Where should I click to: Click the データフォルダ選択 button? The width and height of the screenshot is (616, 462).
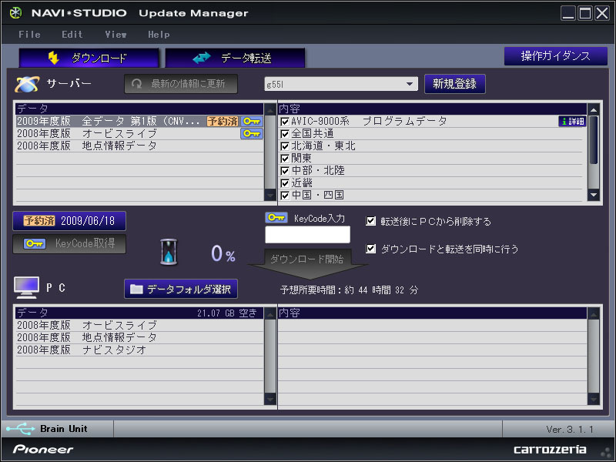point(181,289)
